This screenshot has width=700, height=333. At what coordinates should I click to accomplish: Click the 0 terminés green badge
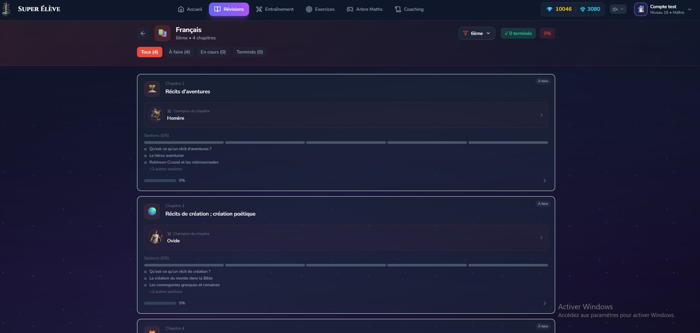point(518,33)
